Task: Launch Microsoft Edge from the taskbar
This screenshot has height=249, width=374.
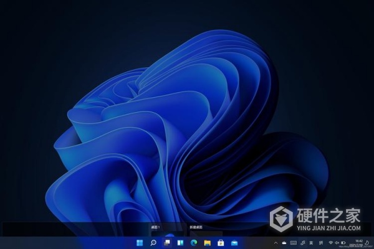Action: [x=194, y=243]
